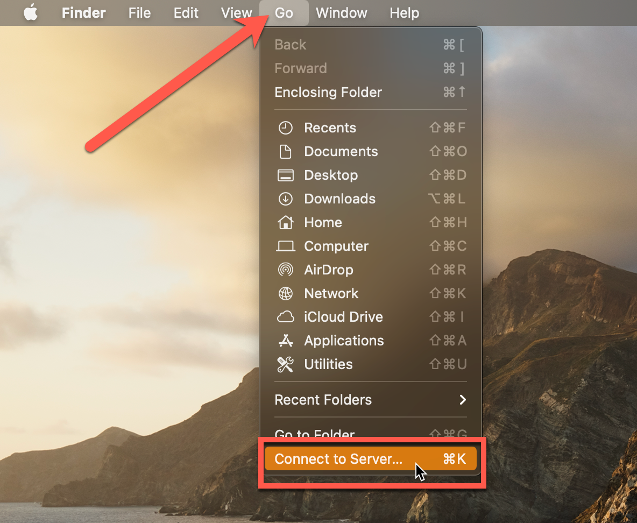Click the Home house icon

tap(285, 222)
